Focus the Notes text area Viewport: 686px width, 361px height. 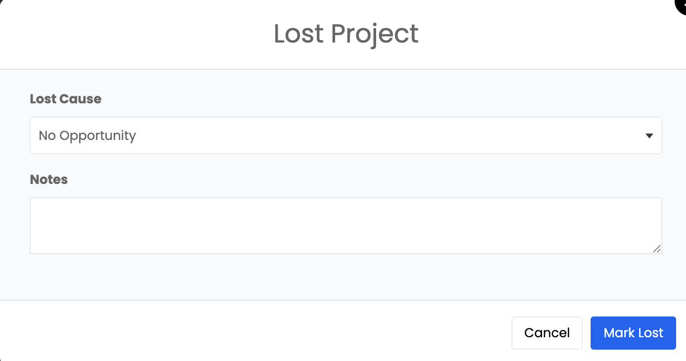point(345,226)
